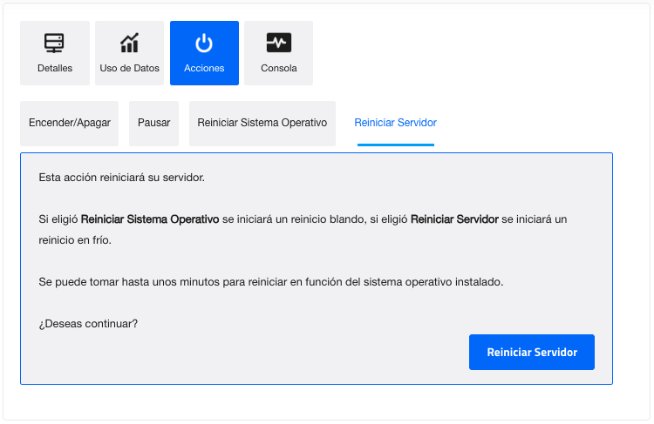Click the blue underline beneath the active sub-tab
654x424 pixels.
(x=395, y=145)
